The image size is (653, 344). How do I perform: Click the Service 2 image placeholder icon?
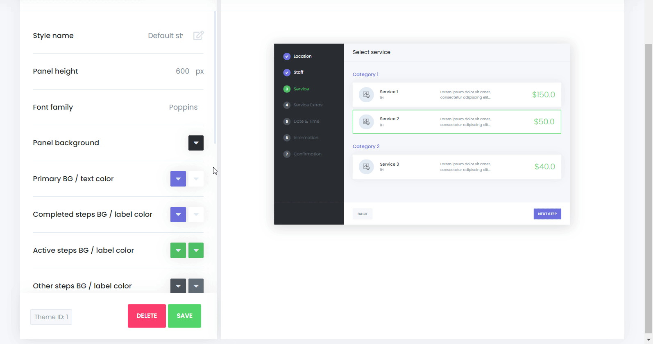pyautogui.click(x=366, y=122)
